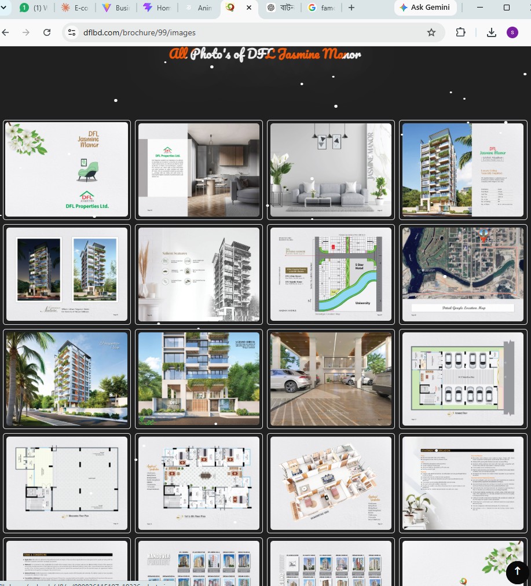Viewport: 531px width, 586px height.
Task: Open the 1st to 8th floor plan thumbnail
Action: [x=199, y=484]
